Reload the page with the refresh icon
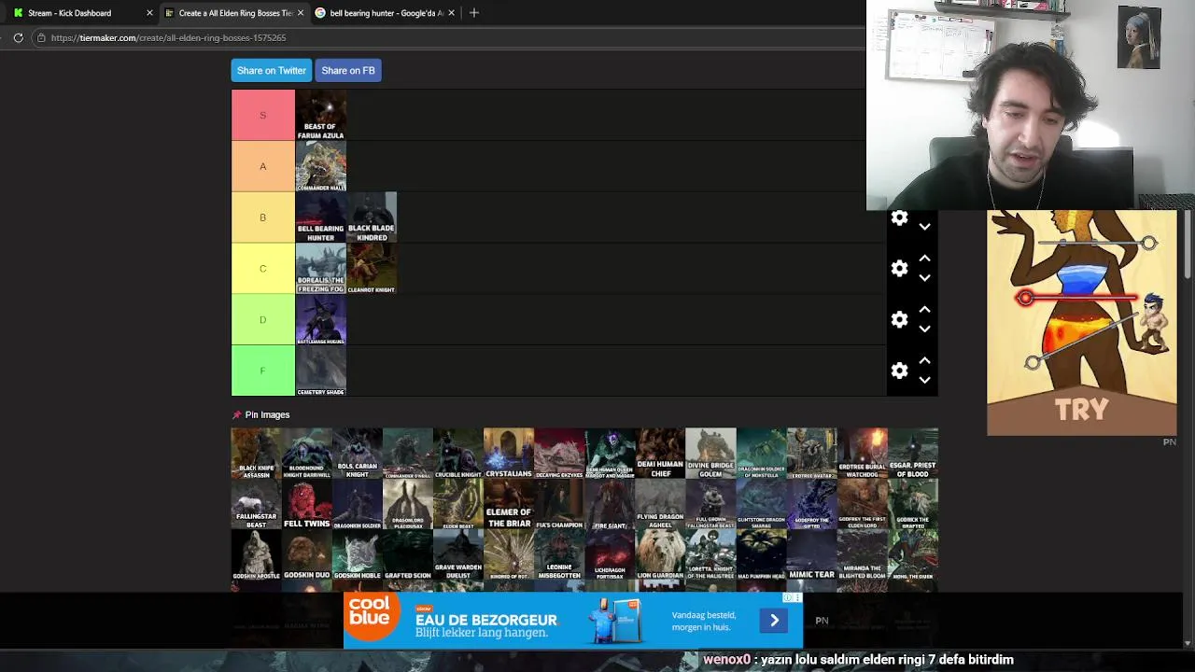Viewport: 1195px width, 672px height. (18, 37)
